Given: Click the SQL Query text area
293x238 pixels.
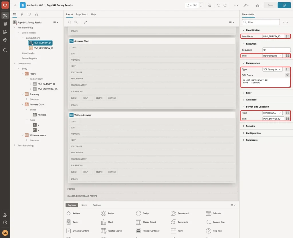Looking at the screenshot, I should [x=266, y=83].
